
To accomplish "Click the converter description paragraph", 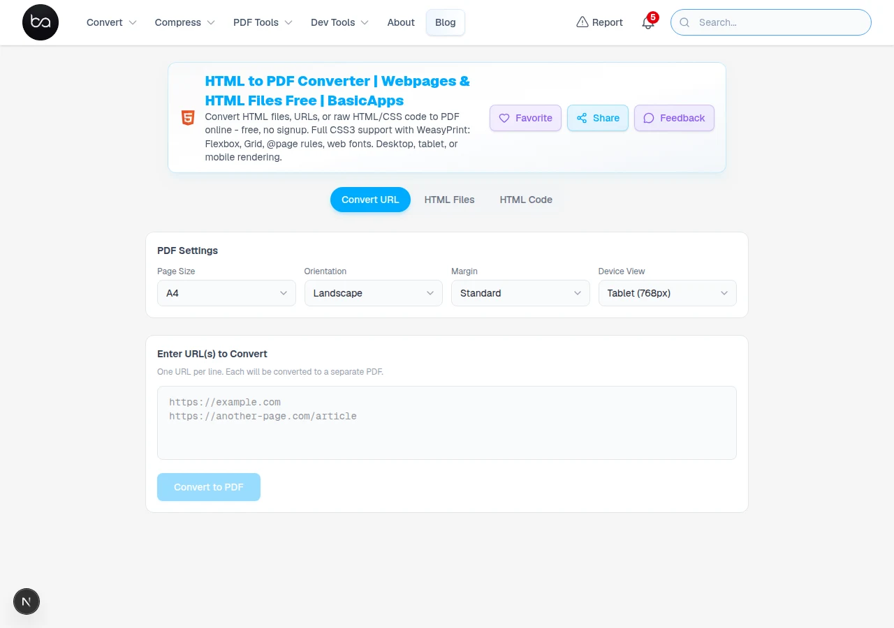I will (x=338, y=137).
